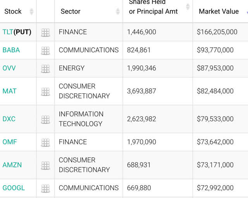The width and height of the screenshot is (248, 198).
Task: Open the grid icon in the BABA row
Action: (45, 50)
